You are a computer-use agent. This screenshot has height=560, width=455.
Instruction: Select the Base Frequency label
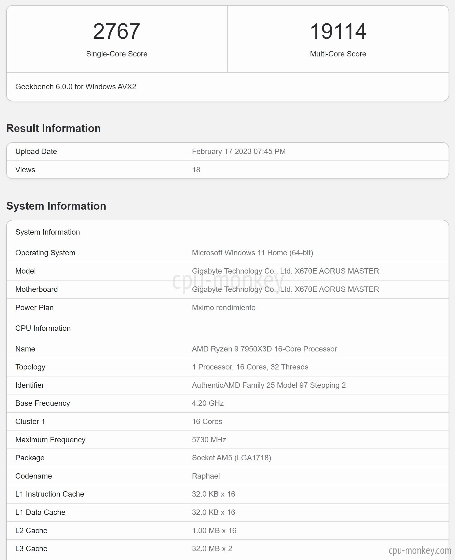43,403
